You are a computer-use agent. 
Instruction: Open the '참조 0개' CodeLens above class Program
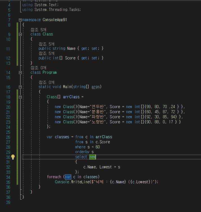[38, 68]
